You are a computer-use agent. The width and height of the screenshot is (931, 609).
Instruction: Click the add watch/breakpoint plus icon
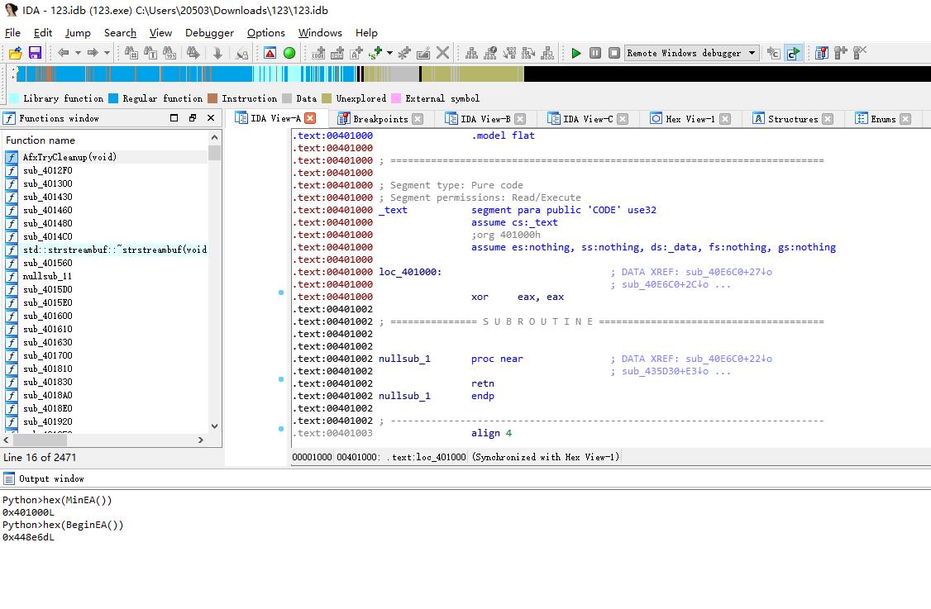point(841,53)
